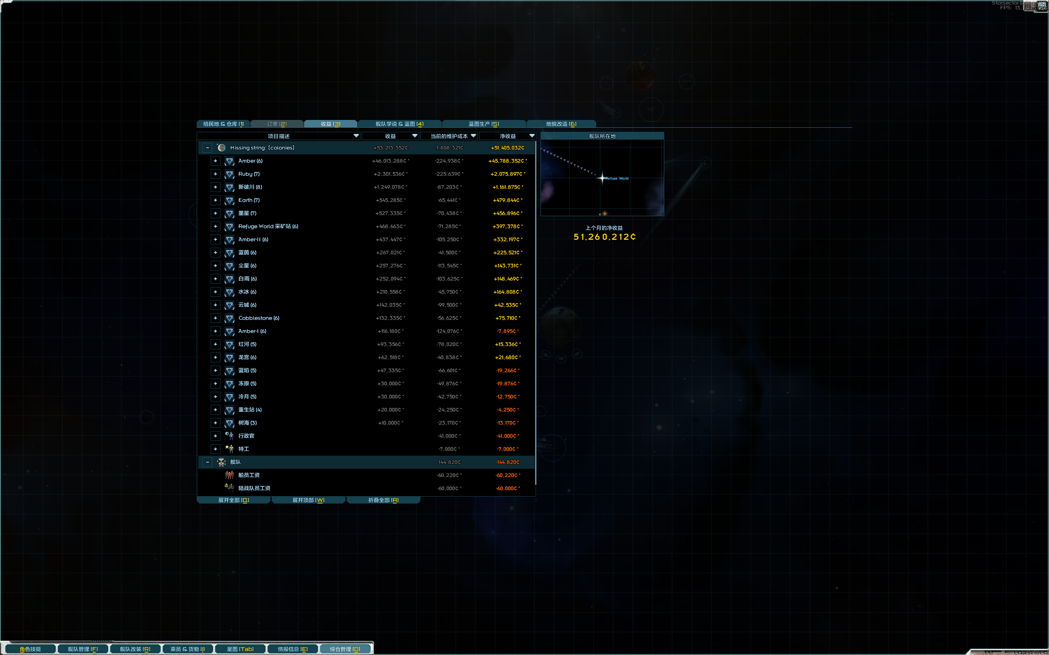This screenshot has height=655, width=1049.
Task: Click the 陆战队员工资 marines icon
Action: 229,488
